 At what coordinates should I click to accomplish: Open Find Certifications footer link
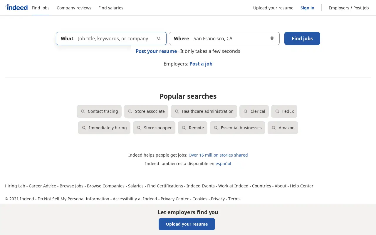click(x=165, y=186)
